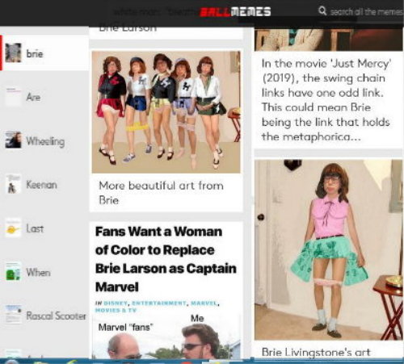Select the 'brie' sidebar entry

tap(44, 53)
